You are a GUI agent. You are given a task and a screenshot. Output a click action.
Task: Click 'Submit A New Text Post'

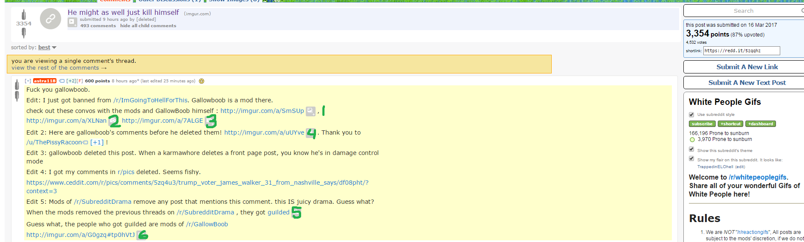pyautogui.click(x=747, y=83)
